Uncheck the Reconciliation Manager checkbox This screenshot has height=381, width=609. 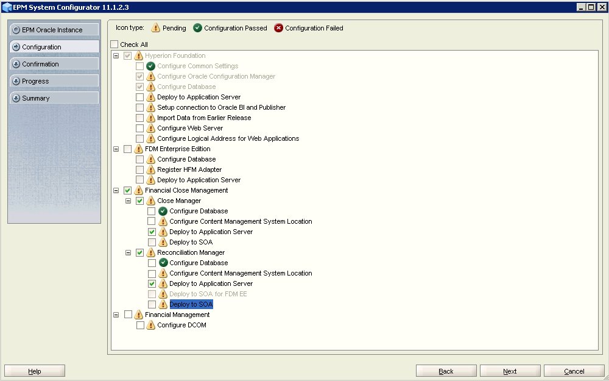point(140,252)
